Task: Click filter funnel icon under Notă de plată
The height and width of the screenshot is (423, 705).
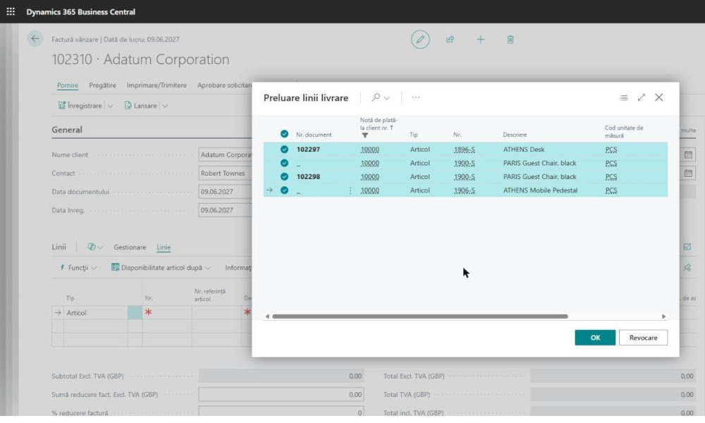Action: pyautogui.click(x=364, y=135)
